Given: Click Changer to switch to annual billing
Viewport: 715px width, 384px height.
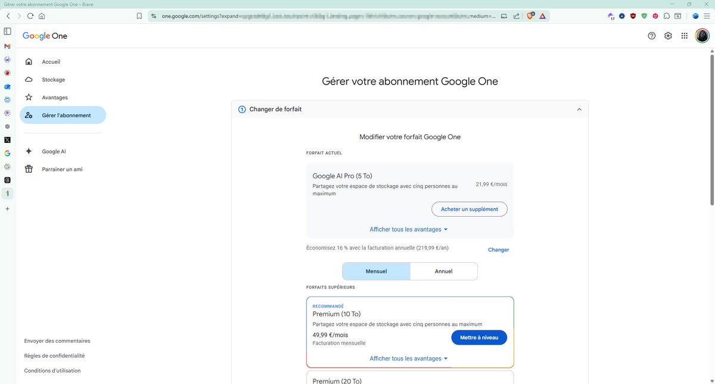Looking at the screenshot, I should click(x=498, y=249).
